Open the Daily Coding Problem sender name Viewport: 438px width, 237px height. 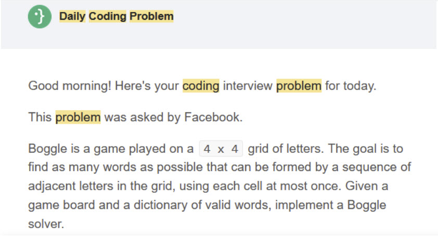[116, 16]
